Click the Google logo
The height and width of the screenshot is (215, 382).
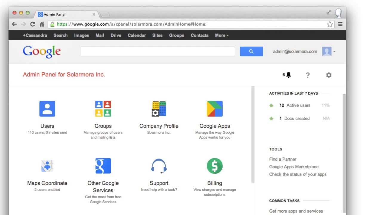42,52
